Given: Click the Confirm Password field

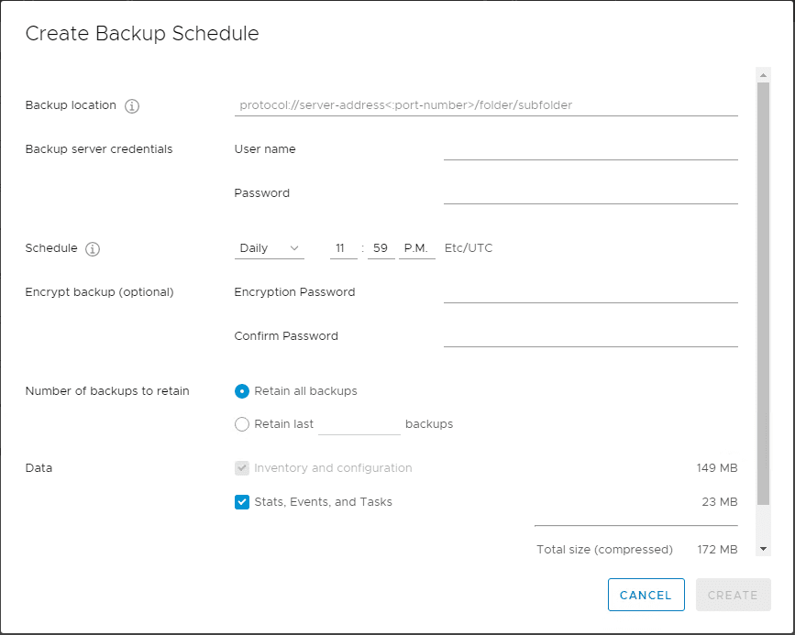Looking at the screenshot, I should click(x=591, y=336).
